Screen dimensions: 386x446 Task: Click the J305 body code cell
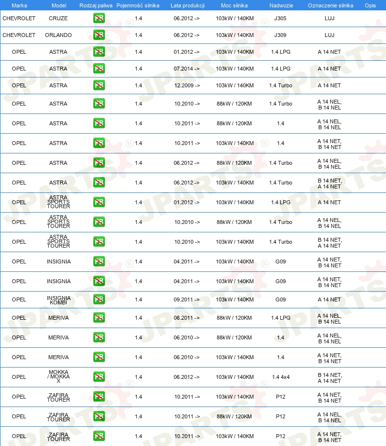pyautogui.click(x=280, y=18)
